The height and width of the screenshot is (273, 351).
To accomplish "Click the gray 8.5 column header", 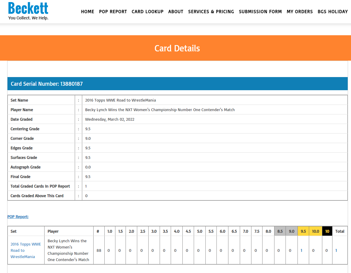I will tap(280, 231).
